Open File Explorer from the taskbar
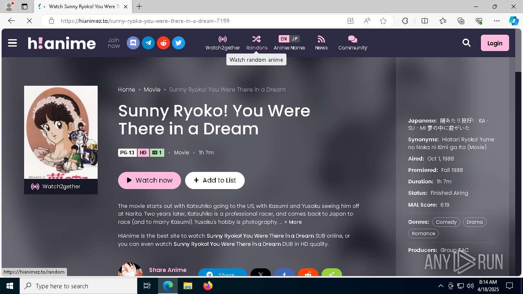Image resolution: width=523 pixels, height=294 pixels. click(188, 286)
